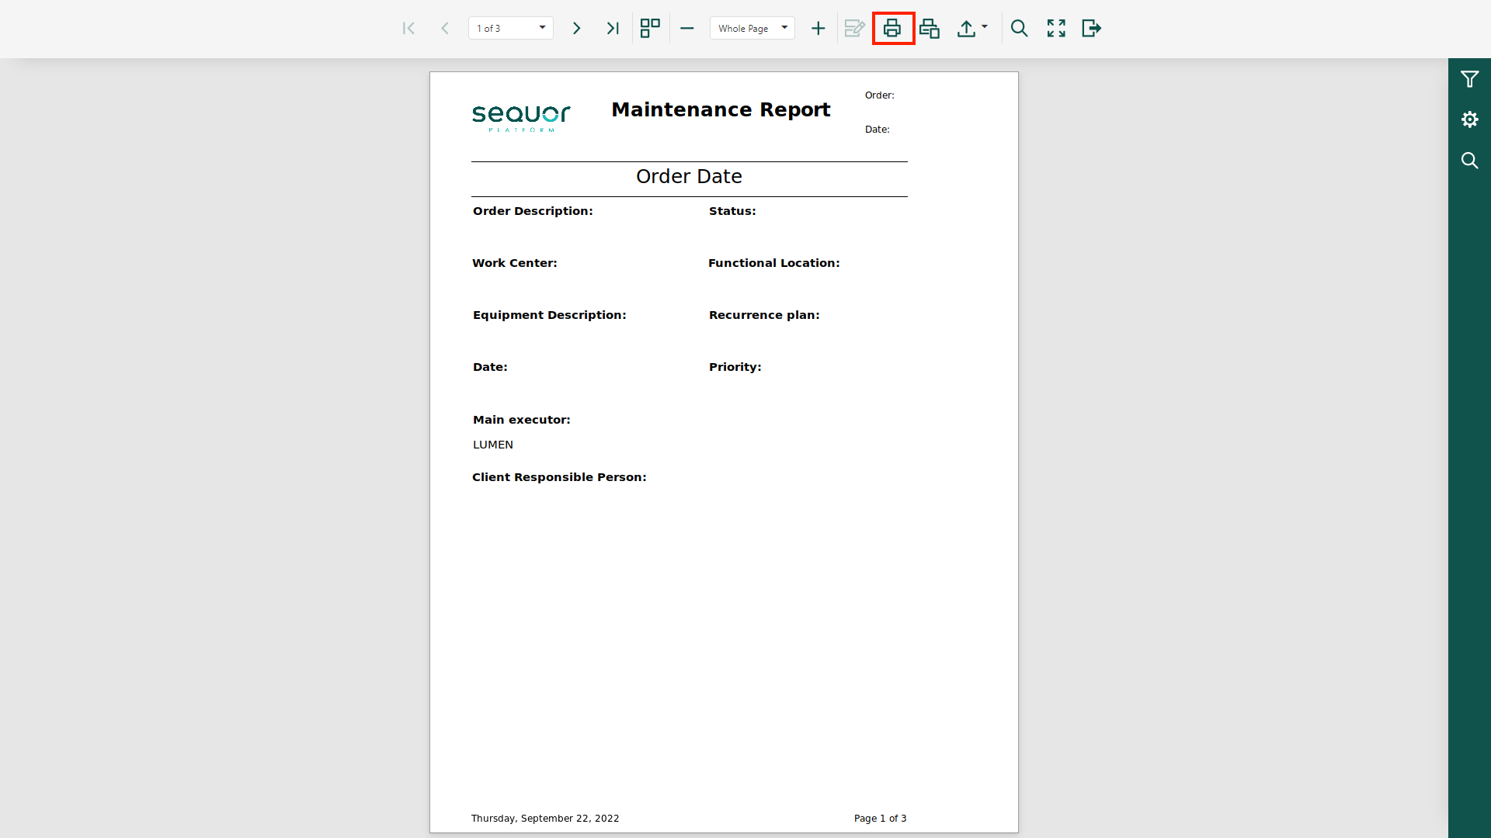Screen dimensions: 1491x838
Task: Click the 'Order:' header label
Action: point(880,95)
